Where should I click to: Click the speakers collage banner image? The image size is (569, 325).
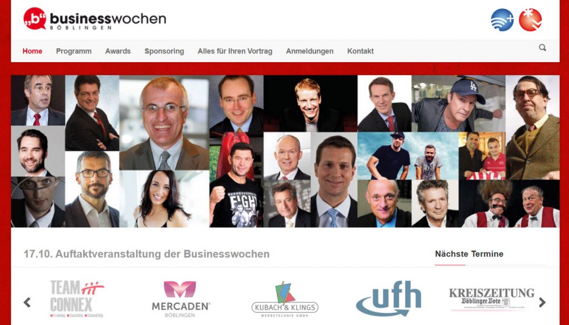(285, 151)
